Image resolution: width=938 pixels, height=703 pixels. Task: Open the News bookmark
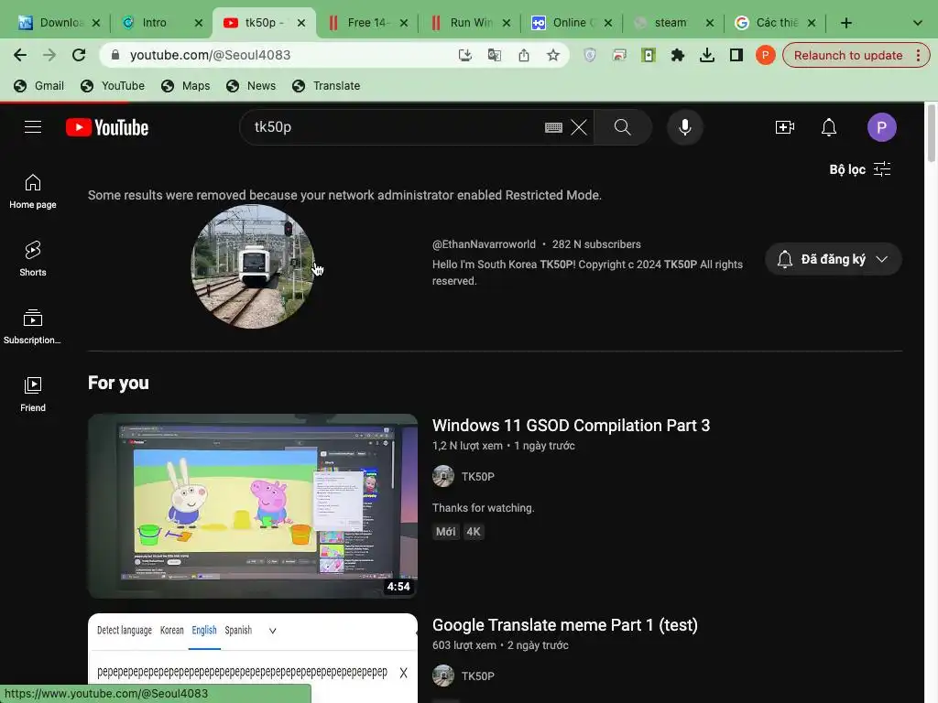[x=251, y=86]
